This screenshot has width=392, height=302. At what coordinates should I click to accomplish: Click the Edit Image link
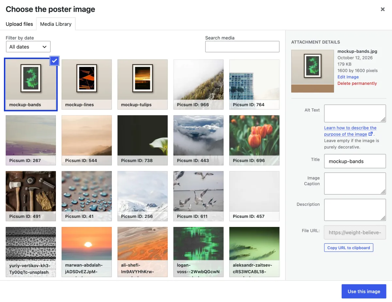pos(348,77)
